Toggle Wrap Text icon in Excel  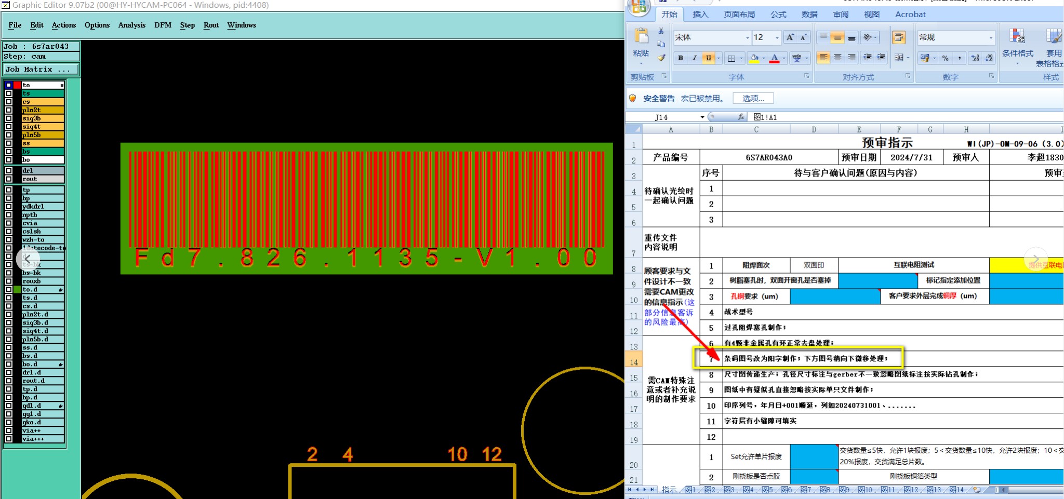pyautogui.click(x=899, y=37)
